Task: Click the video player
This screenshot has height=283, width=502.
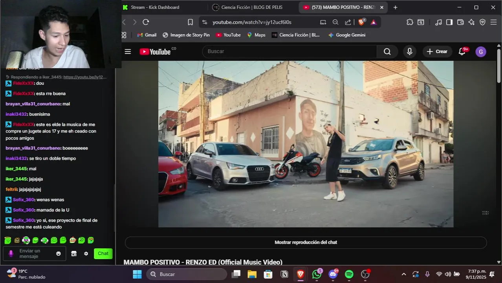Action: [306, 144]
